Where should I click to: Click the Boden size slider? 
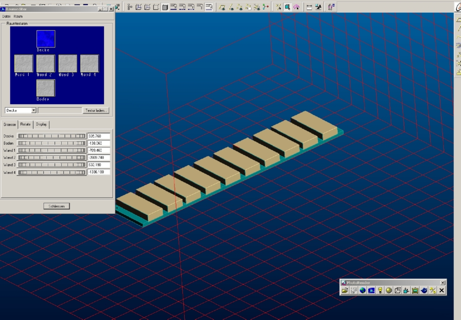point(51,143)
